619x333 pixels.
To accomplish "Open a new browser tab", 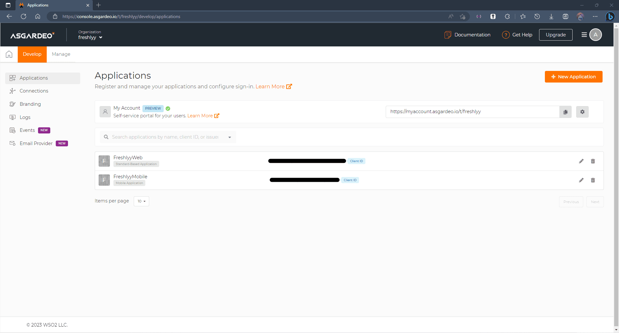I will (99, 5).
